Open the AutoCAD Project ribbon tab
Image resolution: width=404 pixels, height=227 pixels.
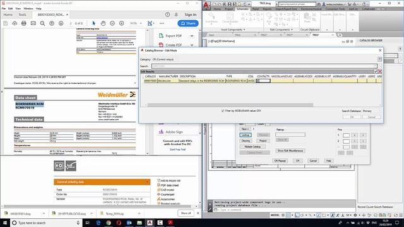click(229, 9)
